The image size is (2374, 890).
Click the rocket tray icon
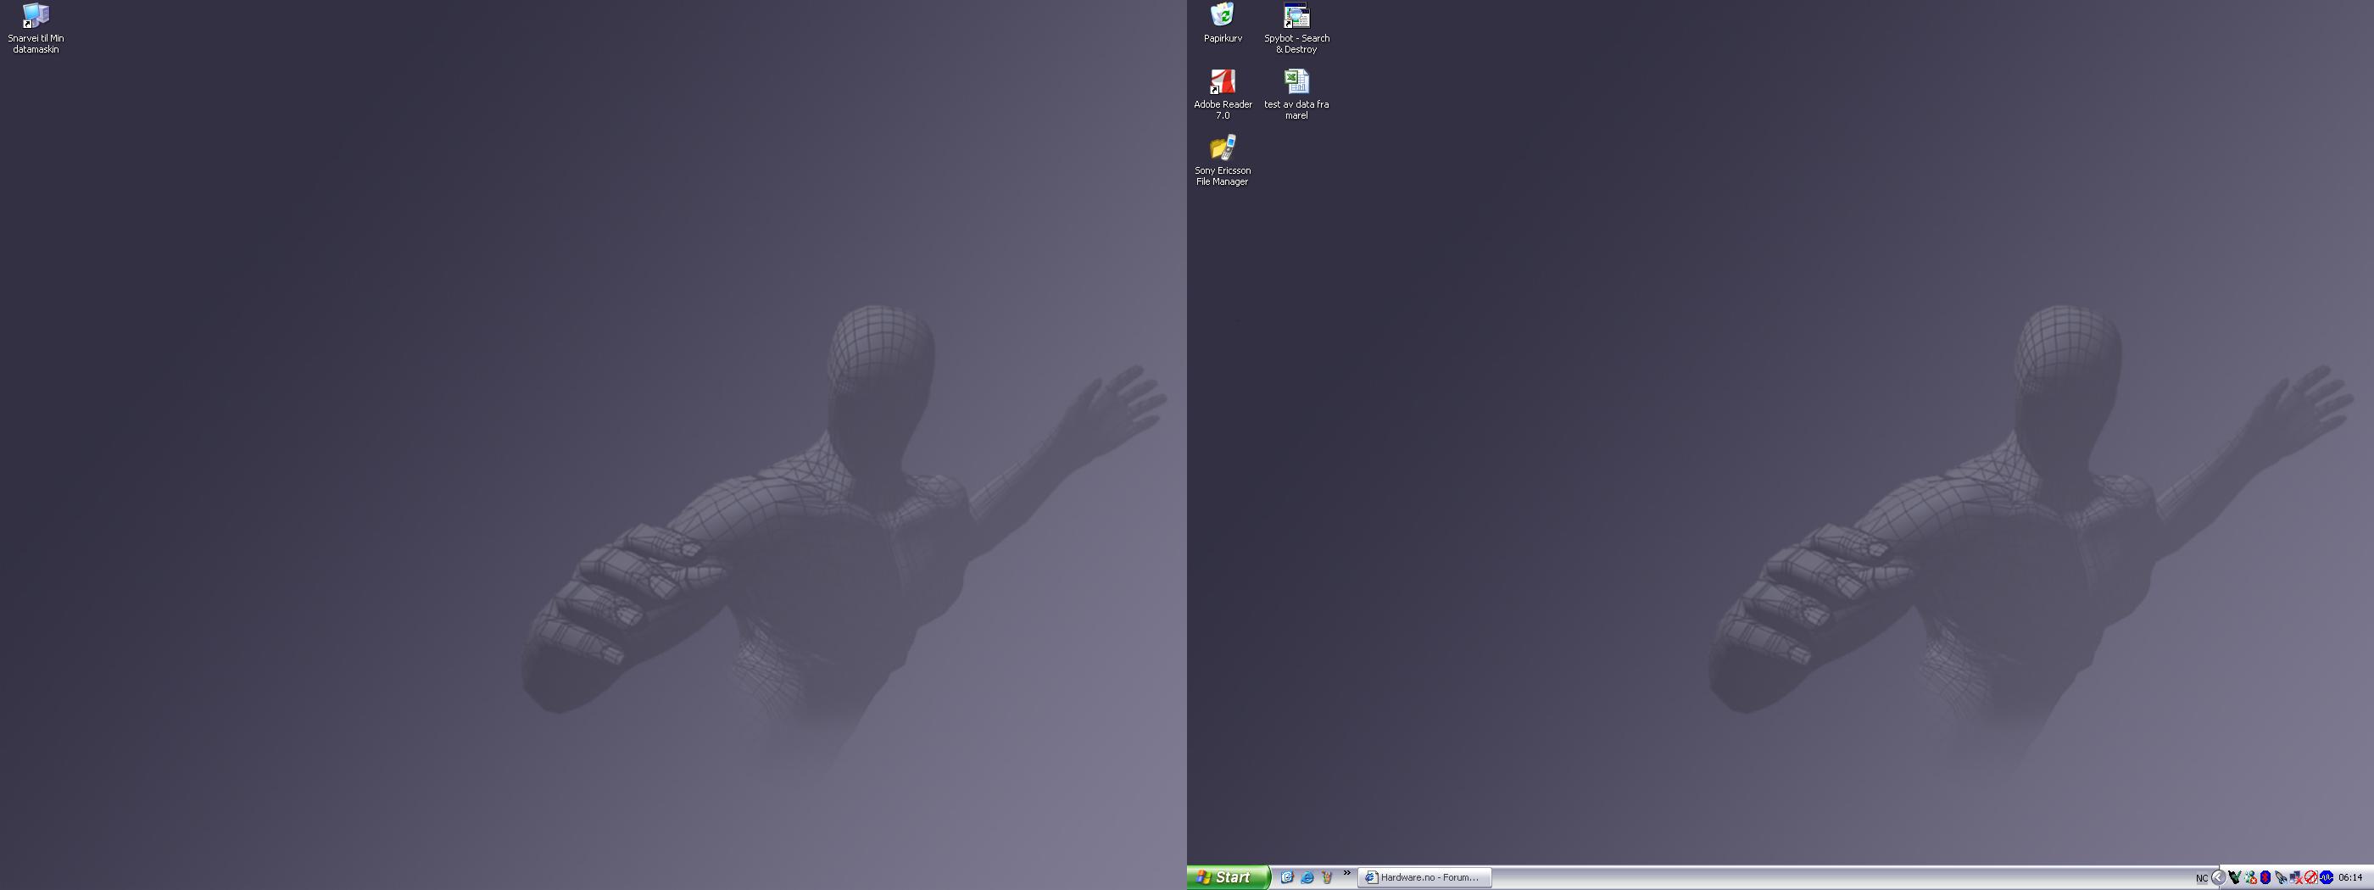[2281, 878]
